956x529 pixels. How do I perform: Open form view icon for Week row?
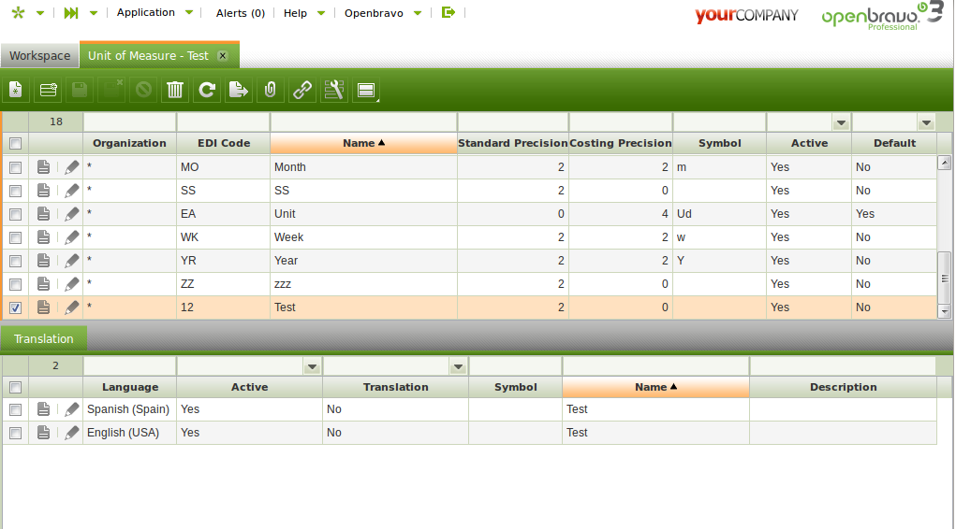pos(43,237)
